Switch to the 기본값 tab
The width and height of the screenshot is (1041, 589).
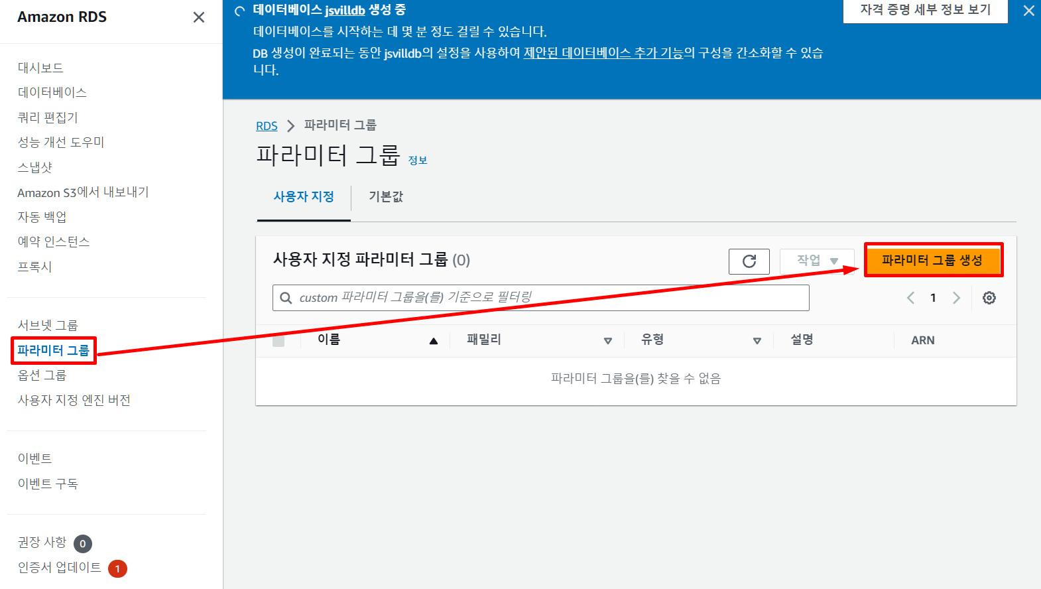[x=386, y=197]
